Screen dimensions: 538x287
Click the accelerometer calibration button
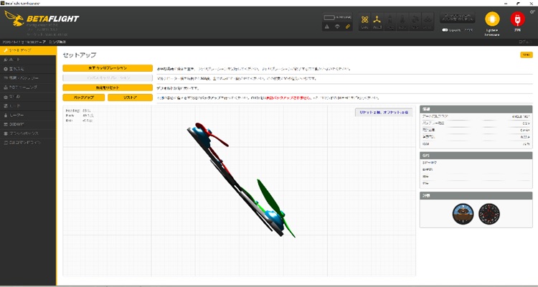108,68
